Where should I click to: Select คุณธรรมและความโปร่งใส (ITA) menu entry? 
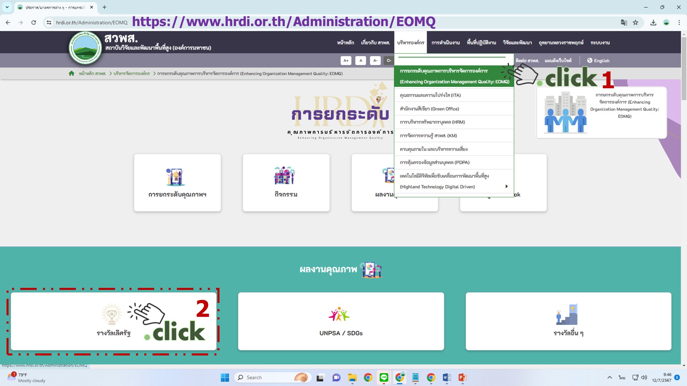click(x=454, y=95)
